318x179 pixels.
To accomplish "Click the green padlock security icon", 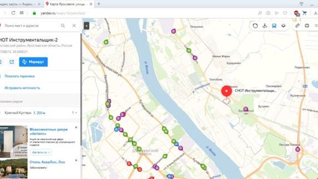I will coord(34,13).
